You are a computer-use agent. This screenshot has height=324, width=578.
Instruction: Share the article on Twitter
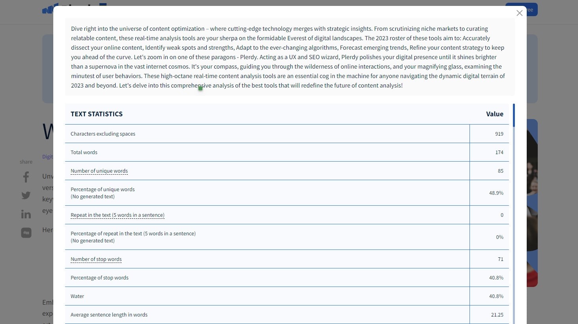26,196
